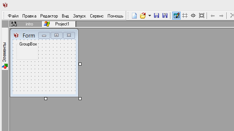This screenshot has height=131, width=234.
Task: Click the Form's close button
Action: point(69,35)
